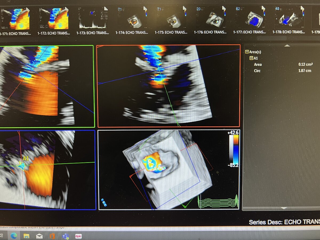Open Microsoft Edge from the taskbar

tap(14, 236)
